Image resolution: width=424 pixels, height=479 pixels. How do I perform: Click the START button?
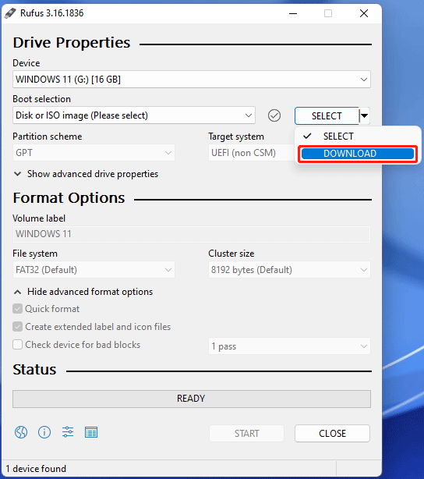[246, 433]
